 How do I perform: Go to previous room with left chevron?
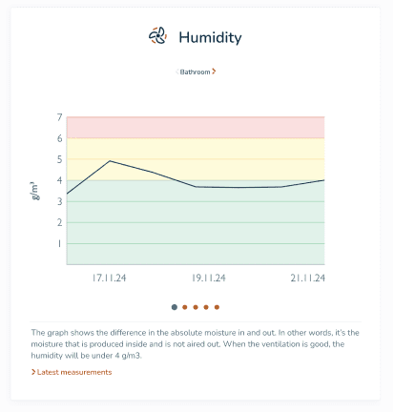(177, 72)
